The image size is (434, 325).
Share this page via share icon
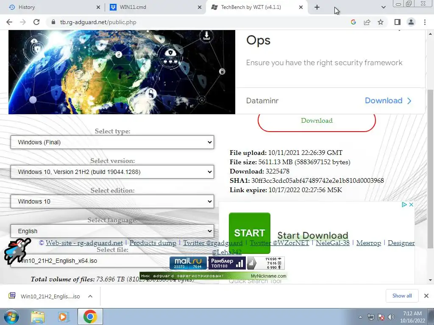click(367, 22)
